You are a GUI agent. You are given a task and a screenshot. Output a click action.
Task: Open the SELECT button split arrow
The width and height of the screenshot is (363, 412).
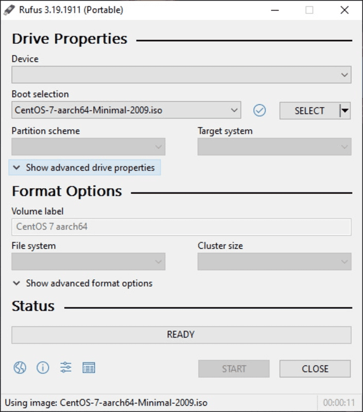pos(345,111)
